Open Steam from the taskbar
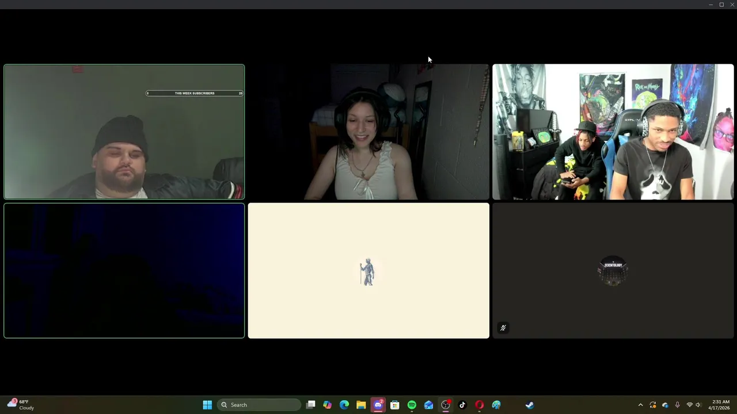This screenshot has width=737, height=414. 530,405
